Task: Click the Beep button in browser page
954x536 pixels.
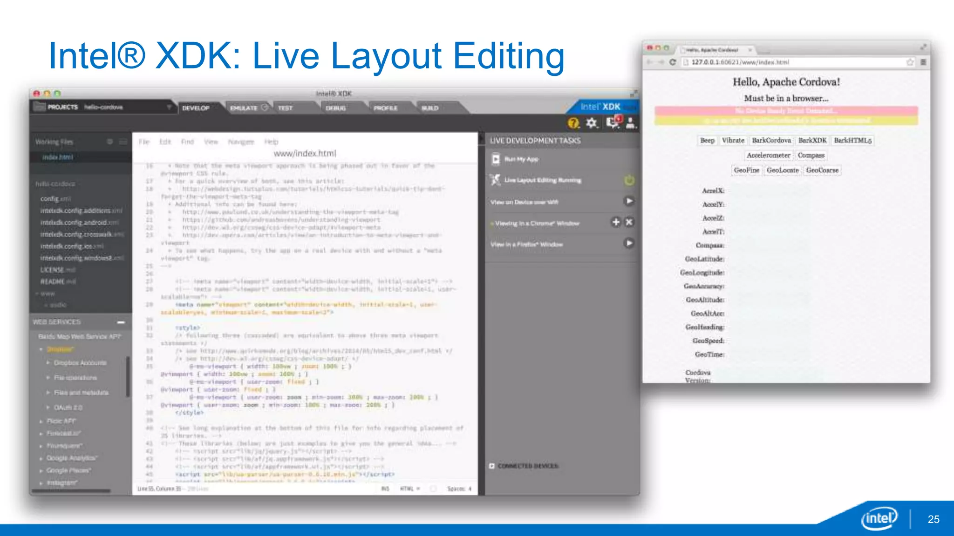Action: point(707,141)
